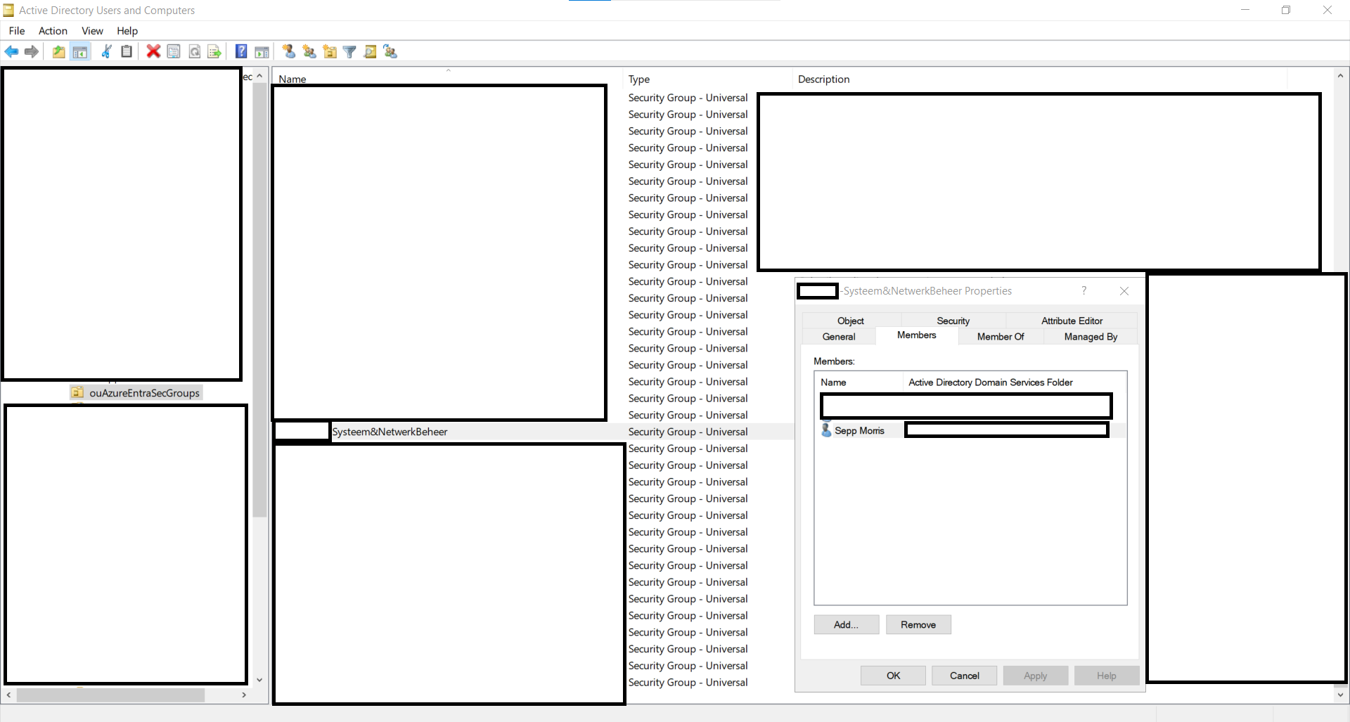Click the Cut scissors icon
This screenshot has width=1350, height=722.
tap(106, 51)
